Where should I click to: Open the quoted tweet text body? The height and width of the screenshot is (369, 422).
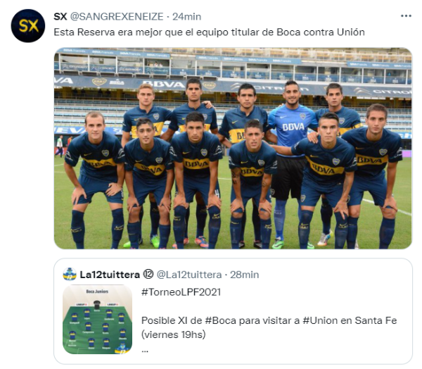click(269, 320)
